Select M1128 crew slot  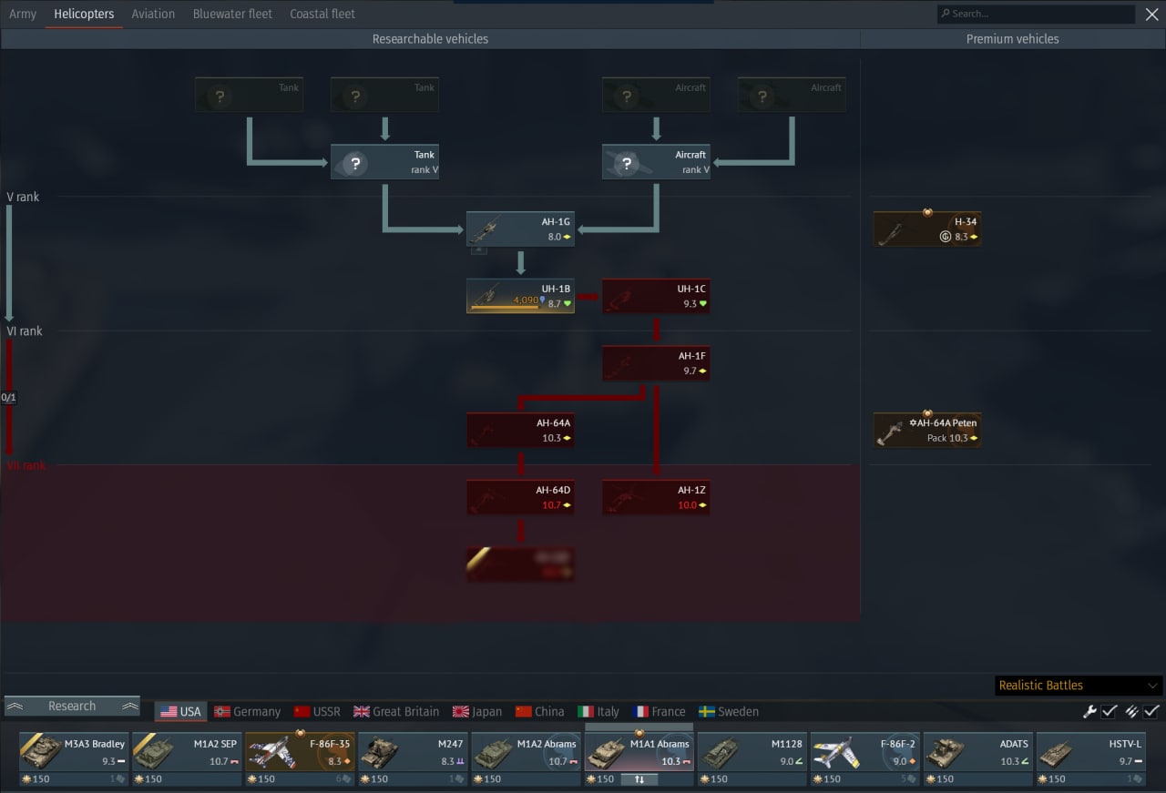click(x=752, y=758)
